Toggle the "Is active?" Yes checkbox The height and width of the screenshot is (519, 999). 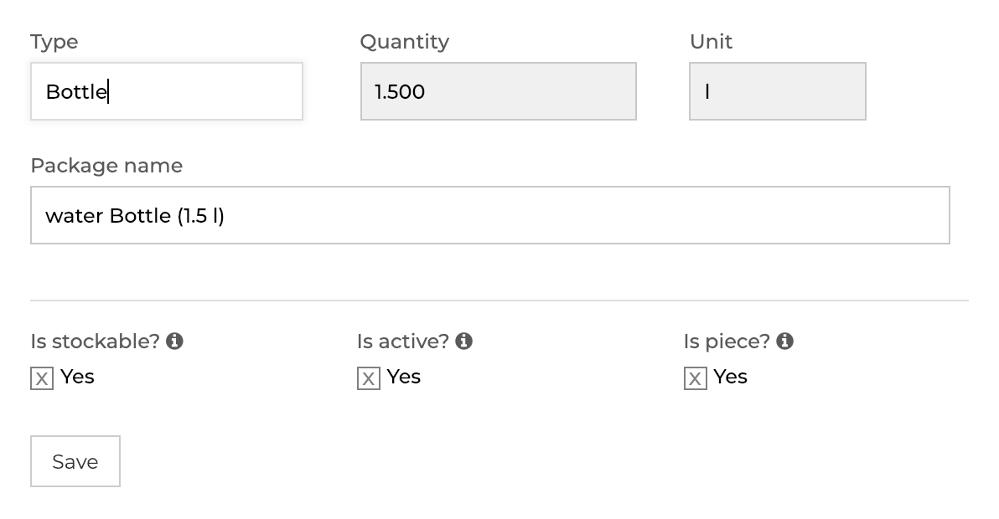[369, 378]
